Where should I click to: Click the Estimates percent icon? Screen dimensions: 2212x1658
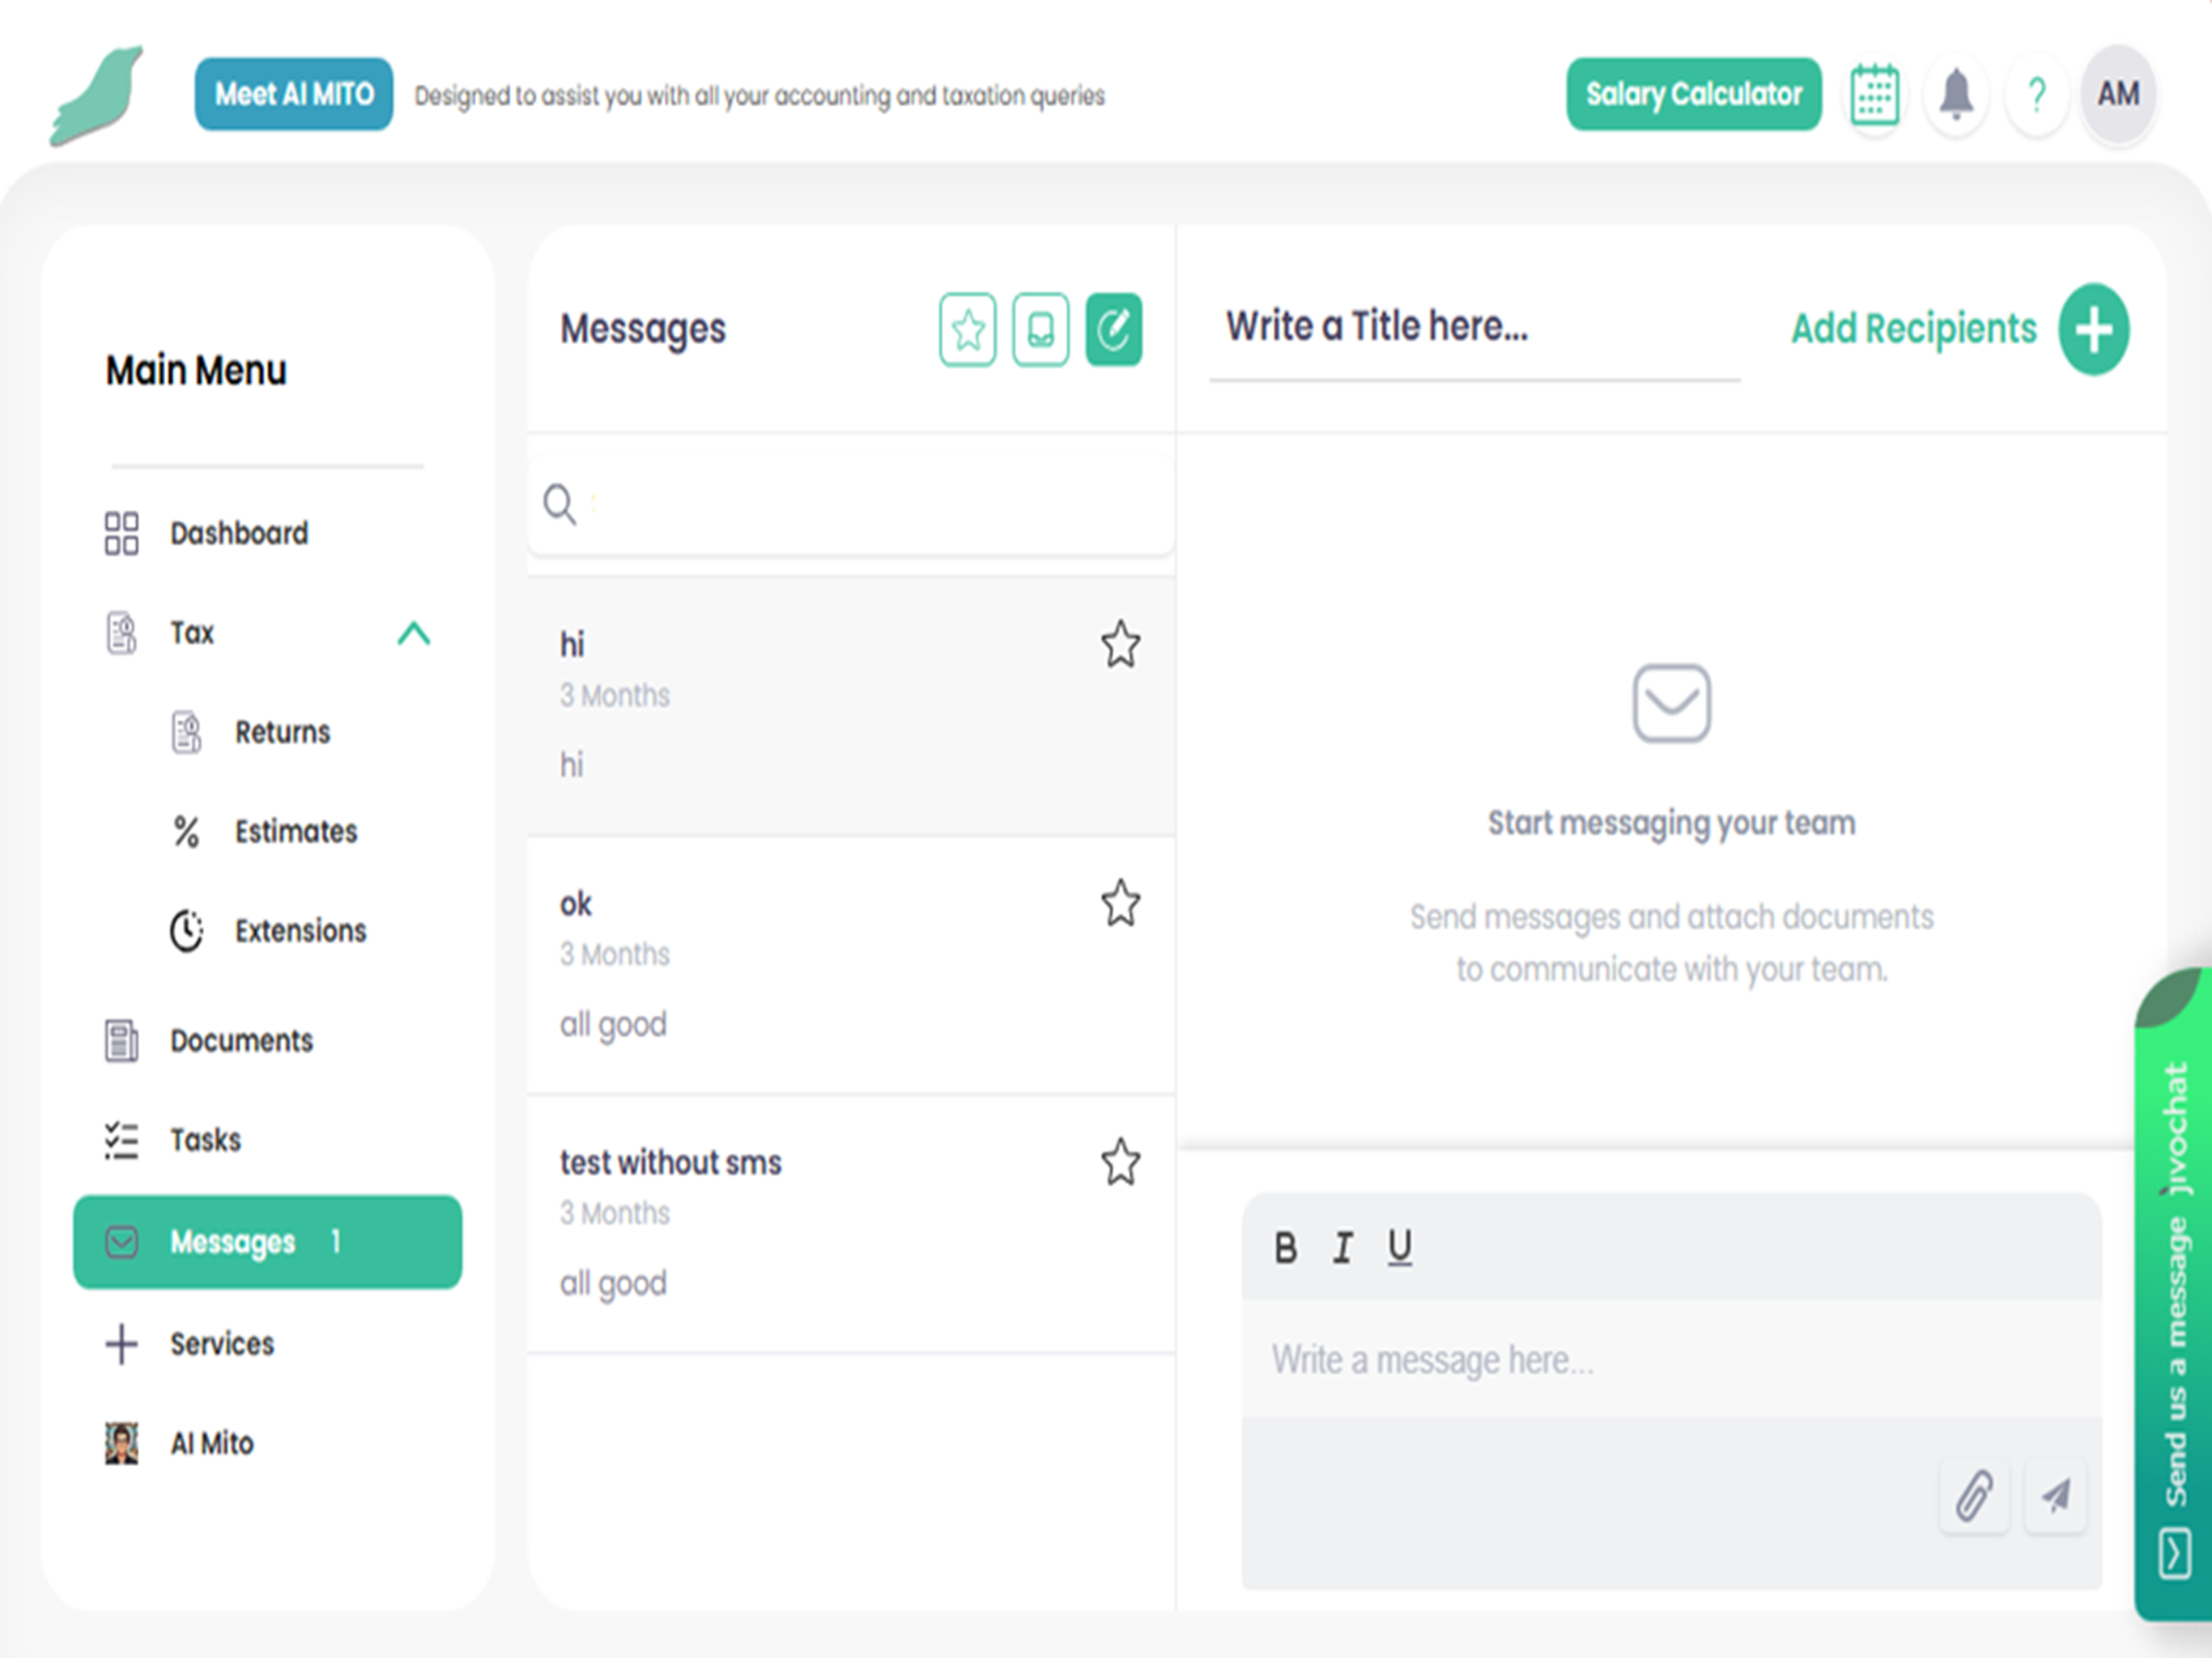(x=186, y=831)
